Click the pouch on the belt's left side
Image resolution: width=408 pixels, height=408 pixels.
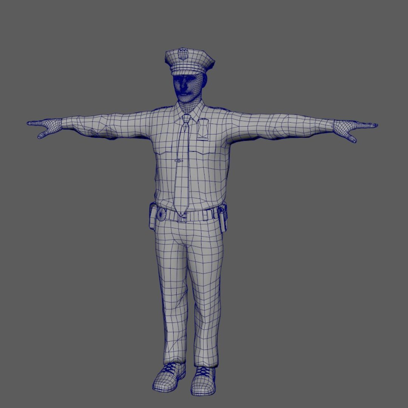[x=152, y=216]
